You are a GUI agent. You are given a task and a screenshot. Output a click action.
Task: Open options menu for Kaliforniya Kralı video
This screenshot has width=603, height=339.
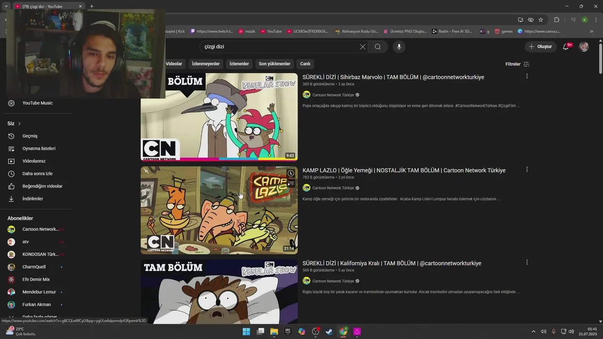(527, 262)
